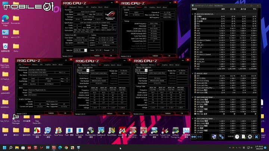Select the PMIC High 溫度 sensor row
Image resolution: width=269 pixels, height=151 pixels.
pyautogui.click(x=225, y=114)
